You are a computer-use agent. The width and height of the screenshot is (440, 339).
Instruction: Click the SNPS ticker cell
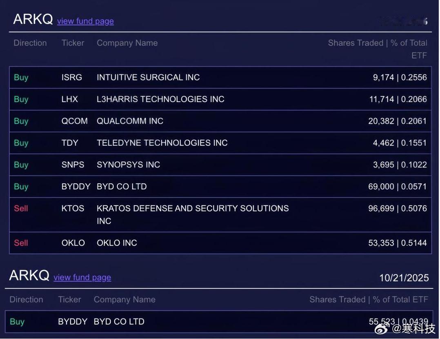point(73,165)
